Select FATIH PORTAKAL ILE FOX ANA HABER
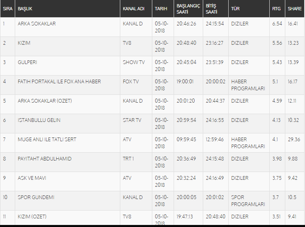Viewport: 305px width, 227px height. pyautogui.click(x=59, y=82)
